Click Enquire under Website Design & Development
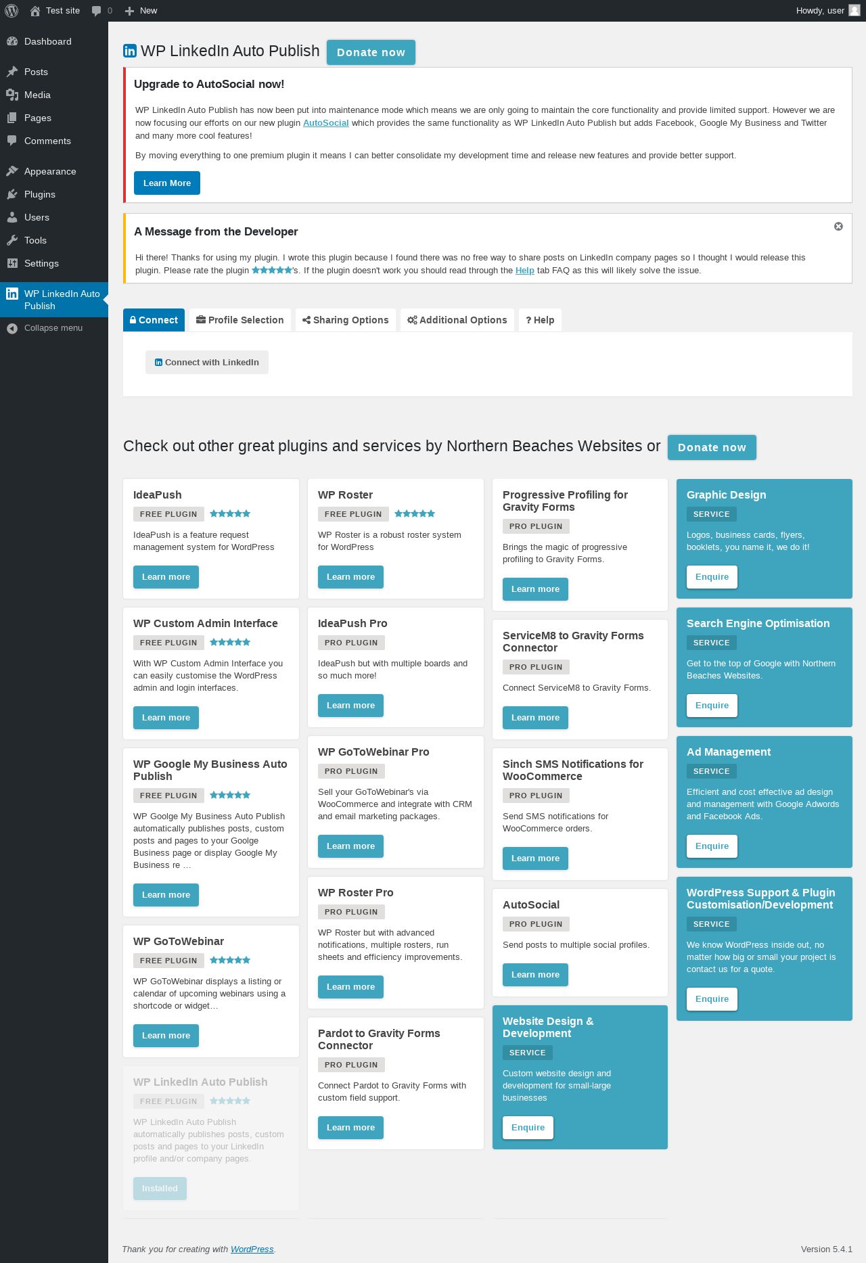Viewport: 866px width, 1263px height. point(528,1128)
